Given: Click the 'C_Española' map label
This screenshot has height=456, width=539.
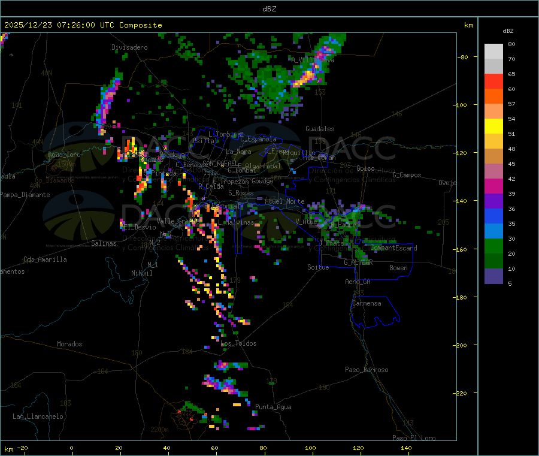Looking at the screenshot, I should [258, 139].
